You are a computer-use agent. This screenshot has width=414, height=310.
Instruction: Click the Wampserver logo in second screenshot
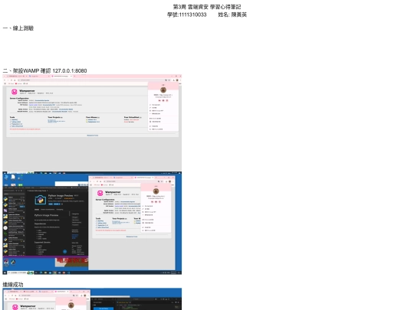[x=100, y=193]
